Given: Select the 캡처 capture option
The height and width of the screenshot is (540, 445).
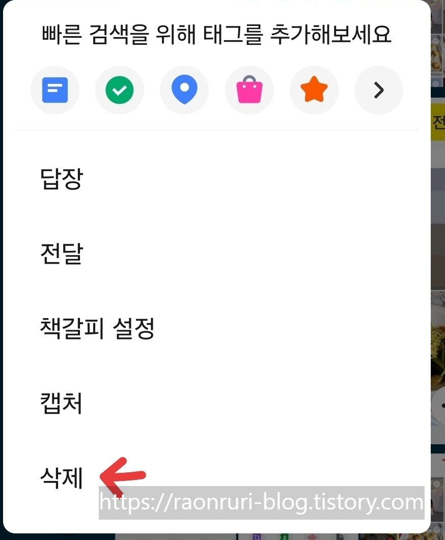Looking at the screenshot, I should (62, 403).
